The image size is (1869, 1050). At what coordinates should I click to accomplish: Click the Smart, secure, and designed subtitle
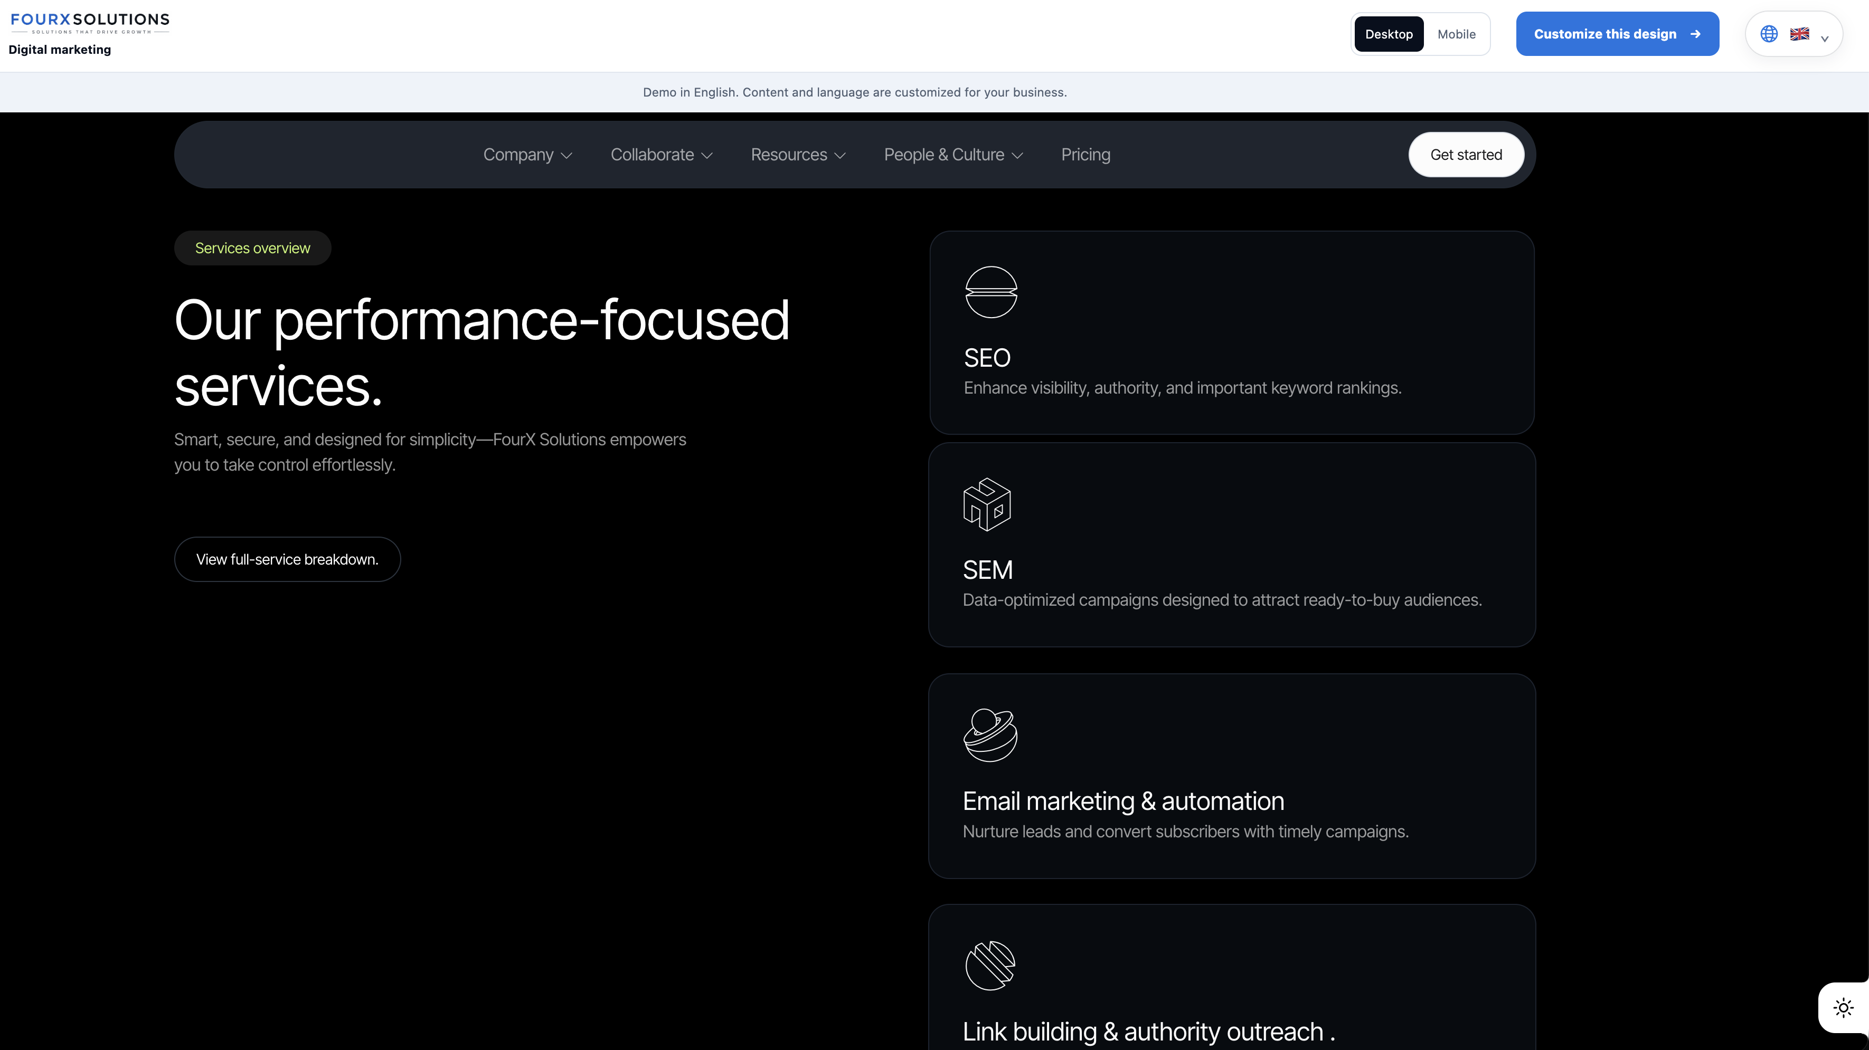[430, 453]
